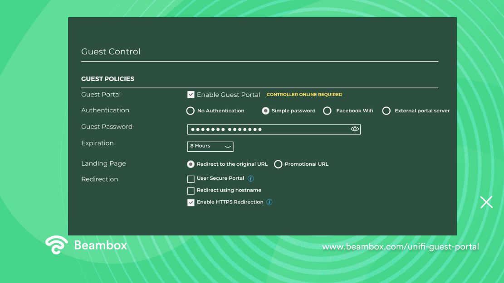Click the Authentication row label
The image size is (504, 283).
[x=105, y=110]
